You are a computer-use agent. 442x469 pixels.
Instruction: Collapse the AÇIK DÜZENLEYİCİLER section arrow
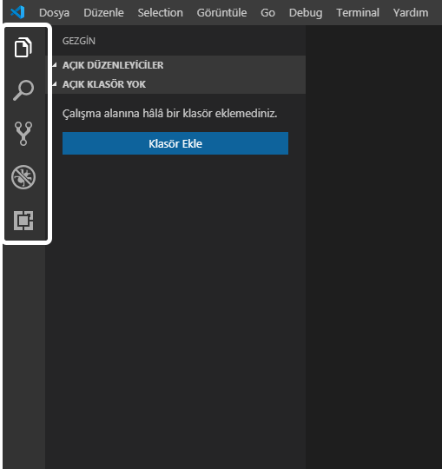(x=55, y=65)
